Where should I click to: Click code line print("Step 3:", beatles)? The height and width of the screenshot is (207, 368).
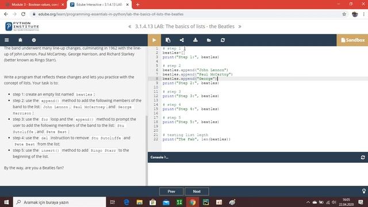(x=190, y=96)
